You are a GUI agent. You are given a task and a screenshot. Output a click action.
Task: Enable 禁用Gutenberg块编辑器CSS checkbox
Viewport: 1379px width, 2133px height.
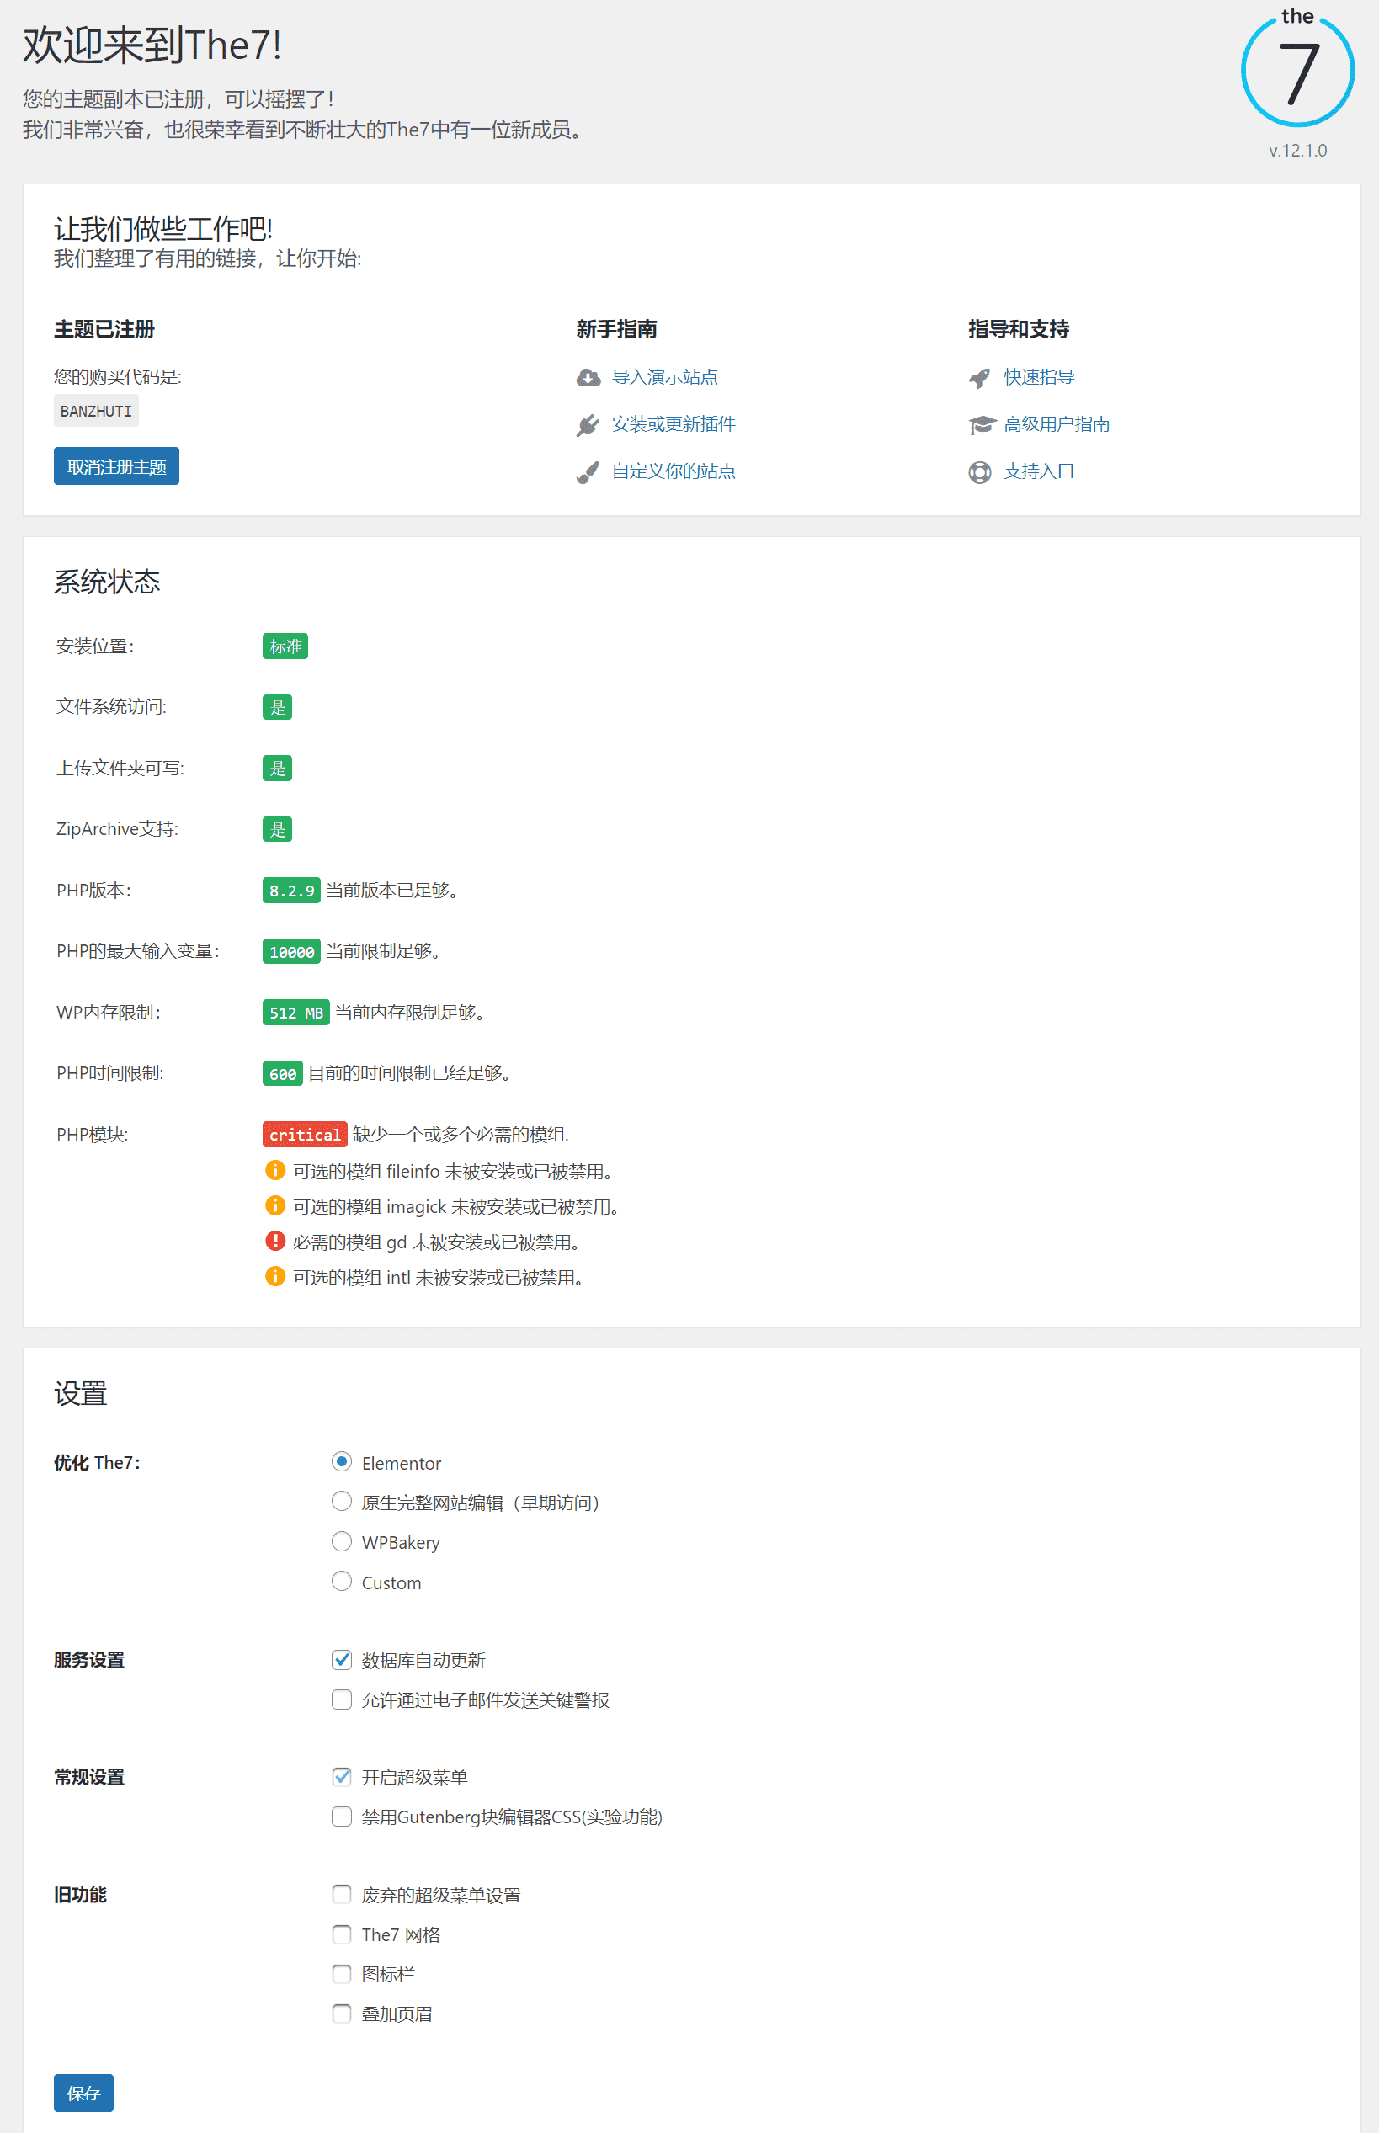coord(341,1817)
